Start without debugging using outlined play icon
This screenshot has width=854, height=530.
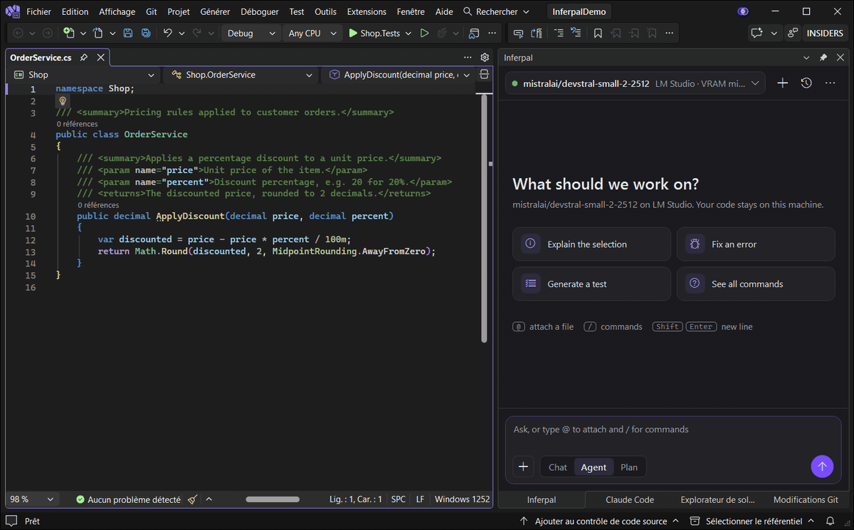pyautogui.click(x=424, y=33)
